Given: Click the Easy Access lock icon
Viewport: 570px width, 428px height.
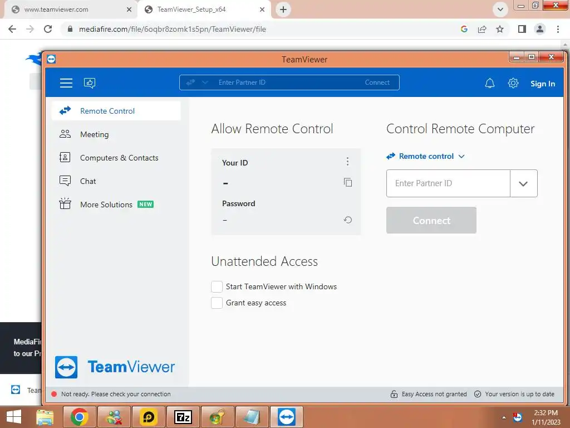Looking at the screenshot, I should click(x=394, y=394).
